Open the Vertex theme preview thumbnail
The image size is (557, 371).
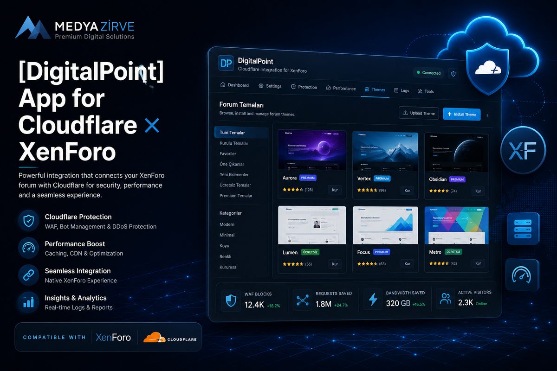pos(385,151)
